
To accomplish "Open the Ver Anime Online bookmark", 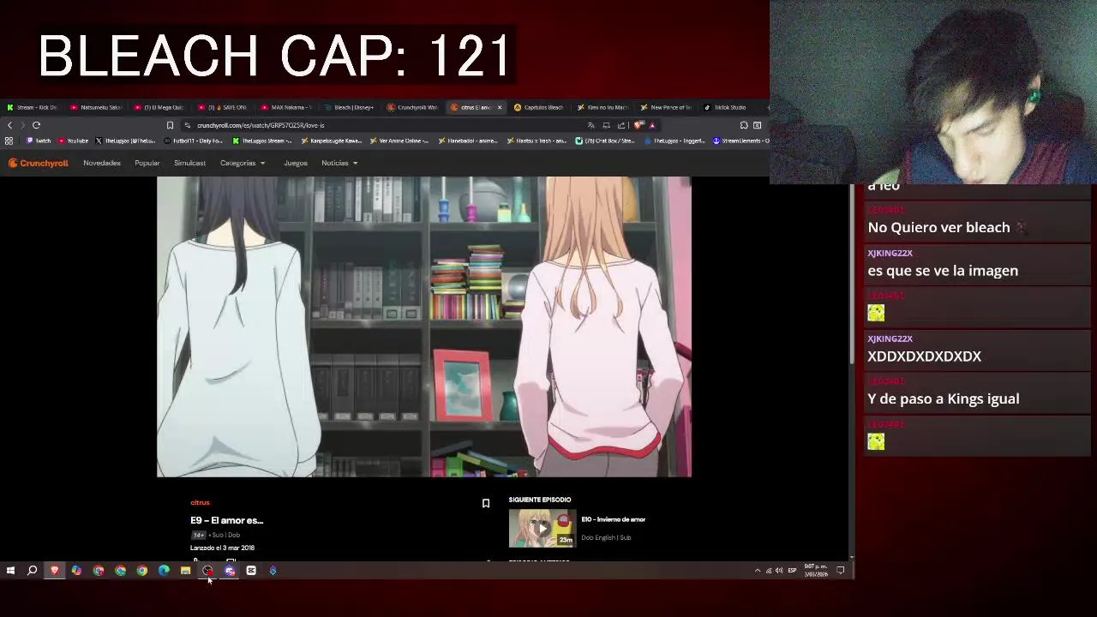I will click(x=399, y=141).
